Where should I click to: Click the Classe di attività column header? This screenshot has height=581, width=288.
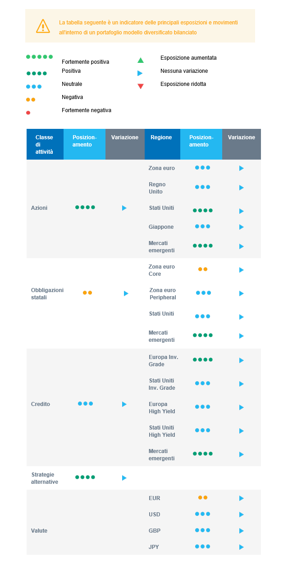click(x=44, y=144)
